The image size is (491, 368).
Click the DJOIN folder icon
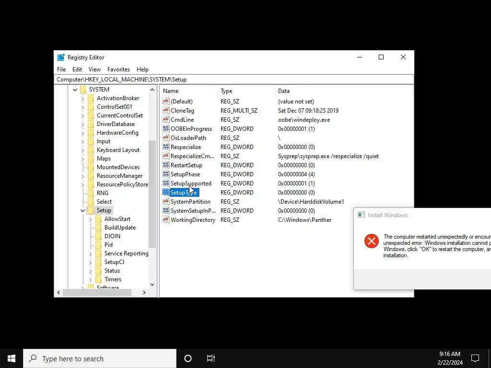coord(98,236)
